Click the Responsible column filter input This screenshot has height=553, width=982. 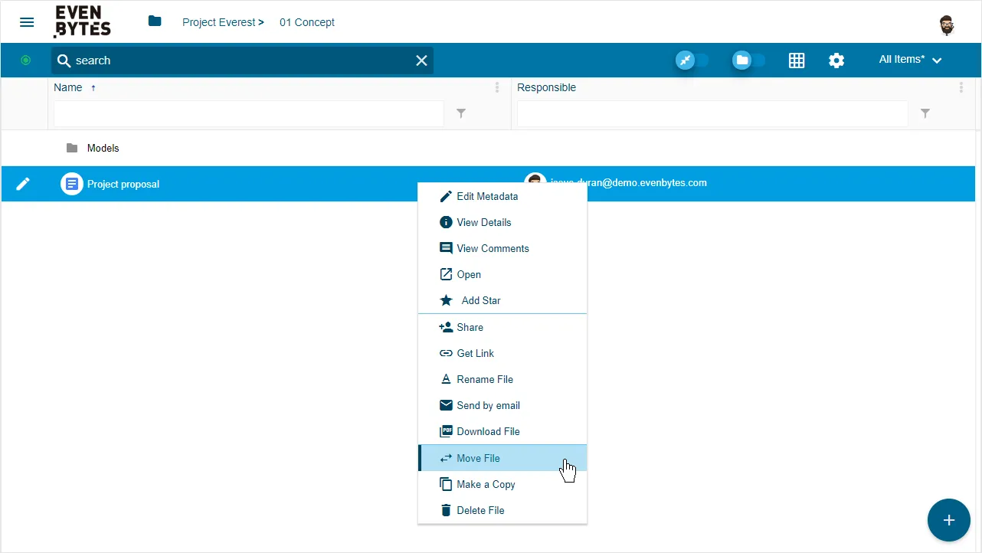712,113
